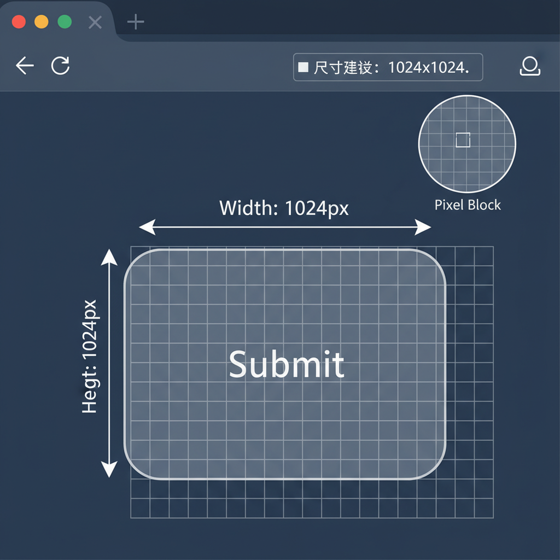Click the small square icon in the address bar

click(x=303, y=67)
